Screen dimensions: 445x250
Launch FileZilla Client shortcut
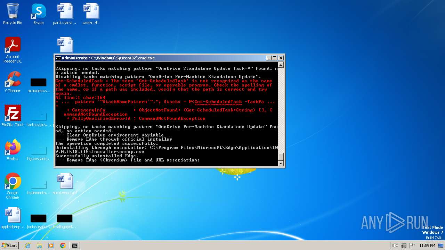[x=13, y=116]
